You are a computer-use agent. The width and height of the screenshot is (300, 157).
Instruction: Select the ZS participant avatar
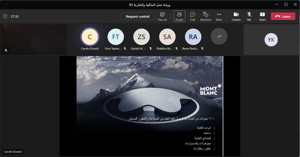pos(142,37)
